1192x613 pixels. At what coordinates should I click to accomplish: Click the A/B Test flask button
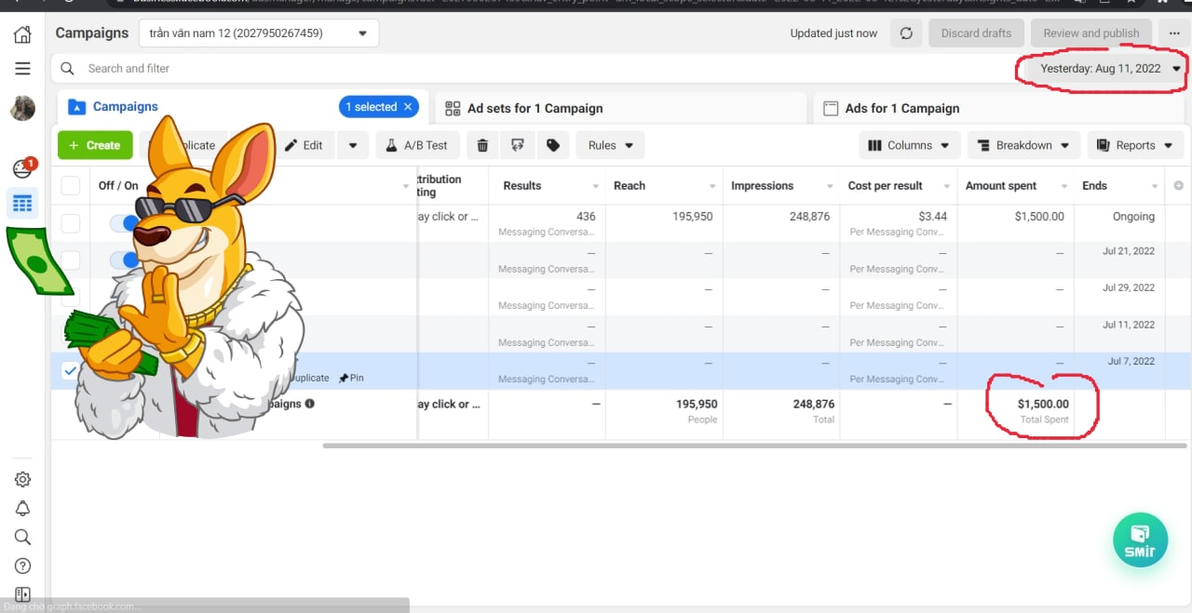point(416,145)
